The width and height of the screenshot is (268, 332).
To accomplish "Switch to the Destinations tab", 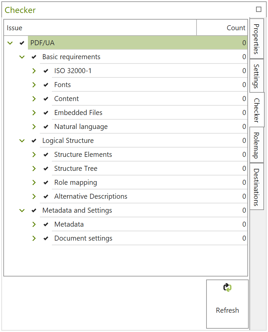I will [x=256, y=187].
